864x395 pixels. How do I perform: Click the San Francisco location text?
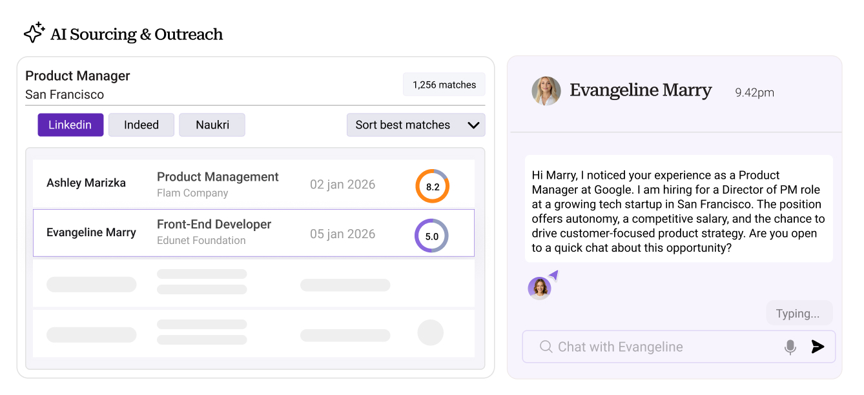pos(65,94)
